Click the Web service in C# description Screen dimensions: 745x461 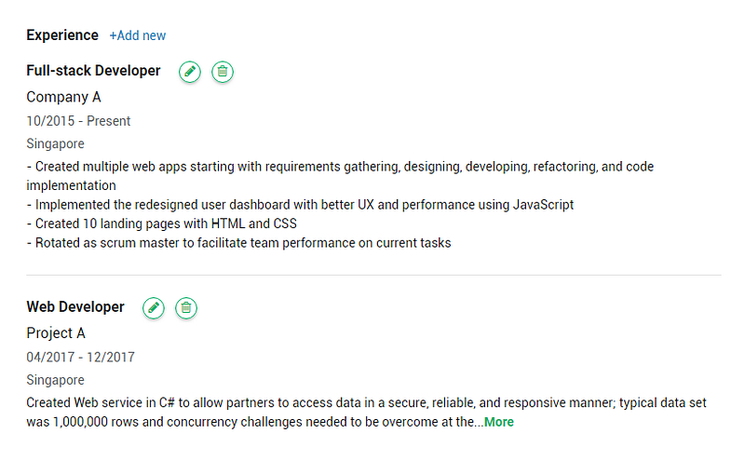tap(366, 403)
